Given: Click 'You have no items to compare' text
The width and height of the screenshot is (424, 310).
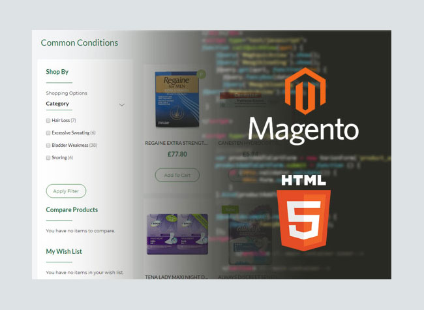Looking at the screenshot, I should 81,231.
